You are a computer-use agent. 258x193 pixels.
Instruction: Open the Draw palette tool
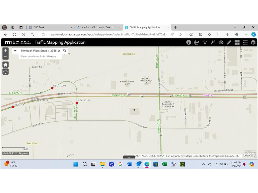[x=221, y=42]
